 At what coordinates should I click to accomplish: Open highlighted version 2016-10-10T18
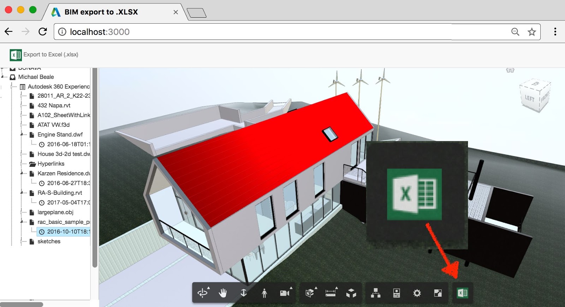[x=64, y=232]
